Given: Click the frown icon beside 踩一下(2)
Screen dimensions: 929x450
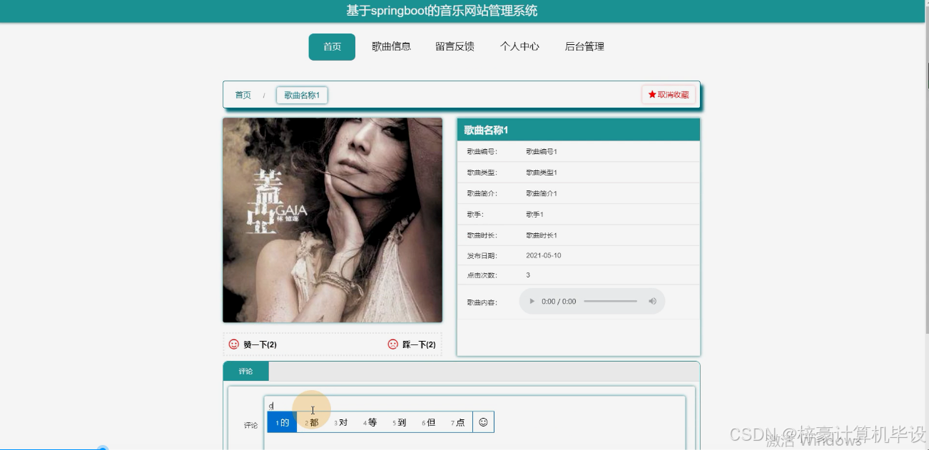Looking at the screenshot, I should (x=392, y=344).
